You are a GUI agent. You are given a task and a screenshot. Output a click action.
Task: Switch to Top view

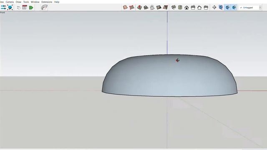(x=180, y=7)
